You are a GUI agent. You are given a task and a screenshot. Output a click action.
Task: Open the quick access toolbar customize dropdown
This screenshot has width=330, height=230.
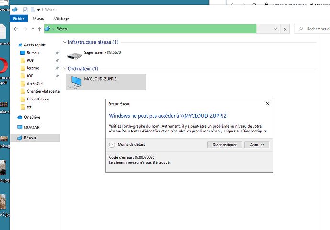(38, 10)
